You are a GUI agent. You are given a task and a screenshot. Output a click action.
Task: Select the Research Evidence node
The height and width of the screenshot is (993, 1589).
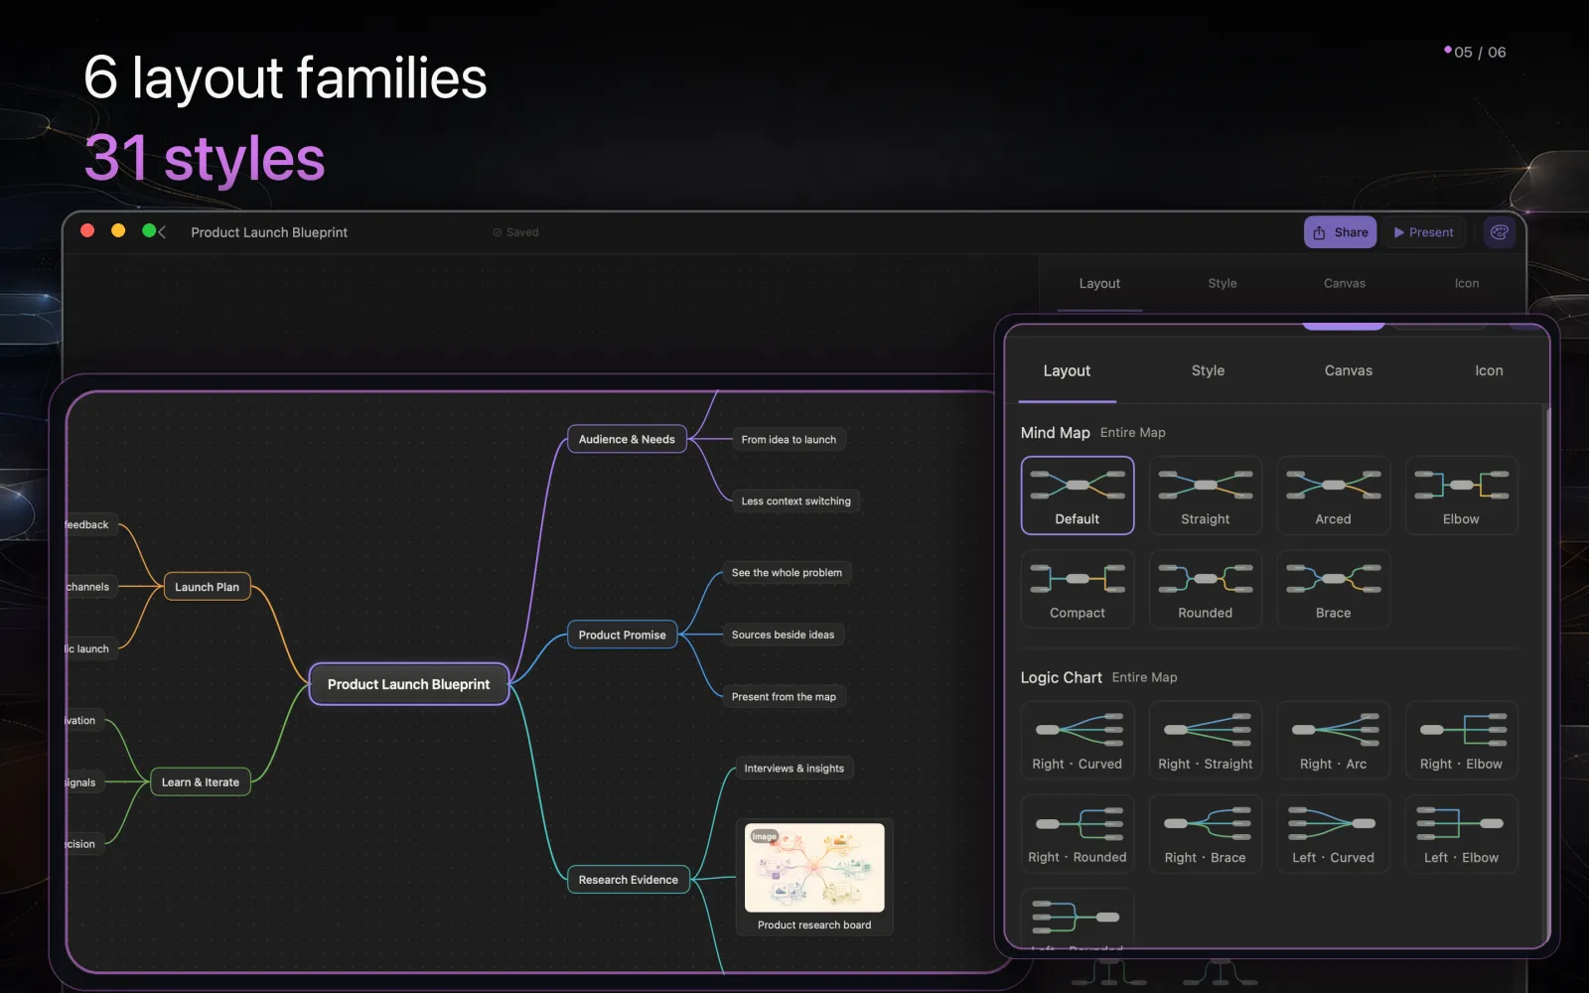coord(629,880)
